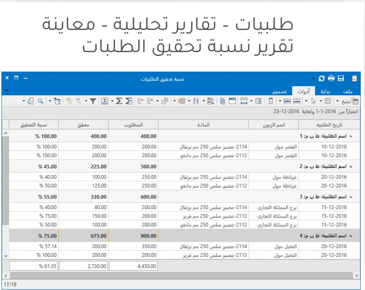Collapse group اسم الطلبية ط ب م: 2
The image size is (365, 290).
click(x=351, y=166)
